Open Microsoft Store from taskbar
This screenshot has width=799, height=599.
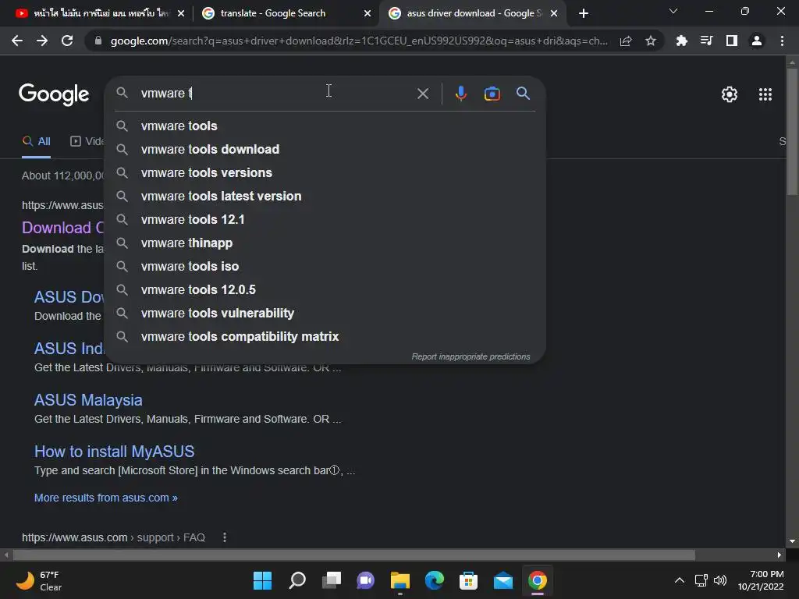(468, 580)
